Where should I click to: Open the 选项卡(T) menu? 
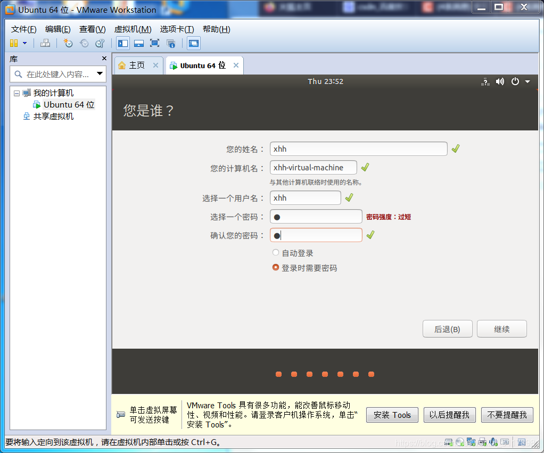coord(177,29)
